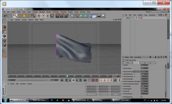Click the axis mode L-shaped icon
The height and width of the screenshot is (104, 172).
pyautogui.click(x=4, y=51)
